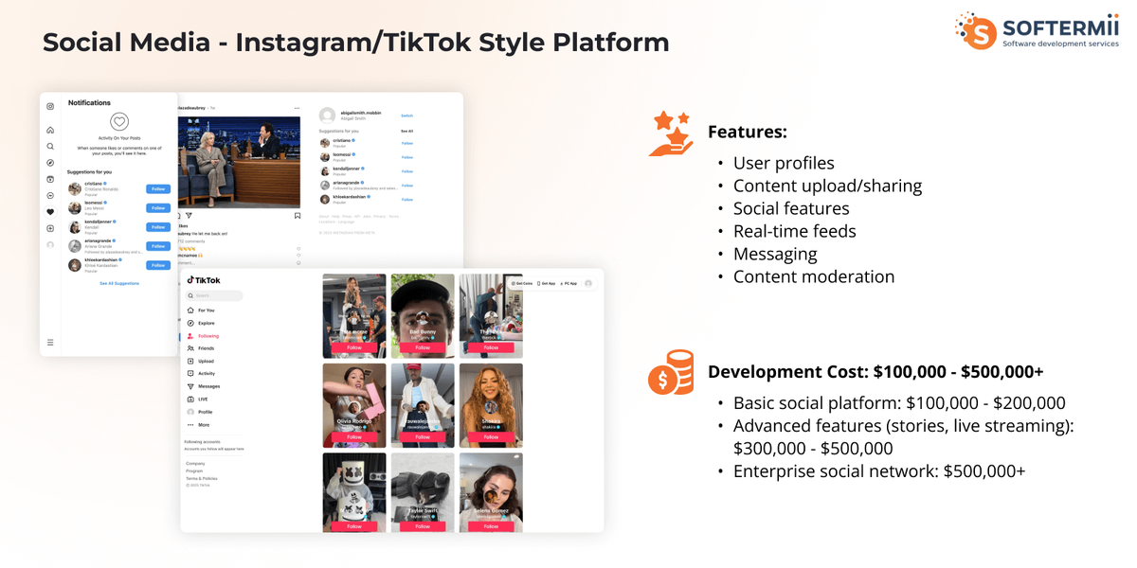Click Get App in TikTok header

pos(547,283)
